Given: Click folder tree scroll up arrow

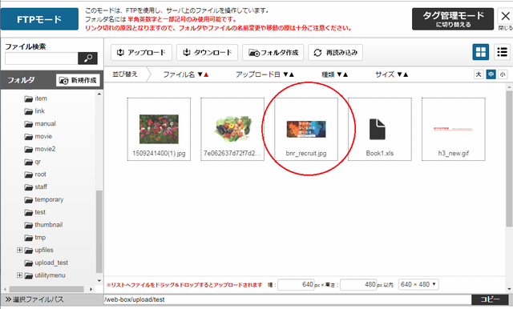Looking at the screenshot, I should point(99,94).
